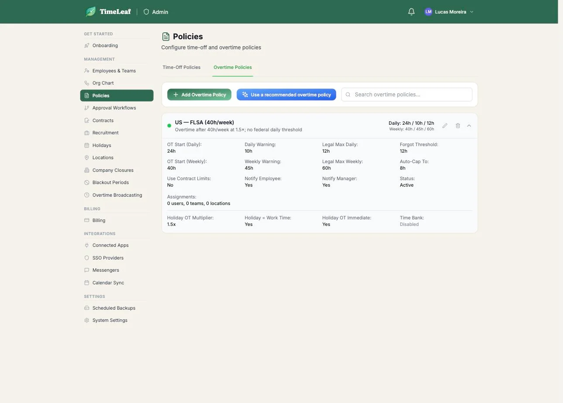Click the Messengers chat bubble icon

[87, 270]
